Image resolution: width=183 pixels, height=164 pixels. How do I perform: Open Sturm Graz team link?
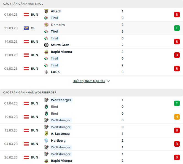(60, 45)
